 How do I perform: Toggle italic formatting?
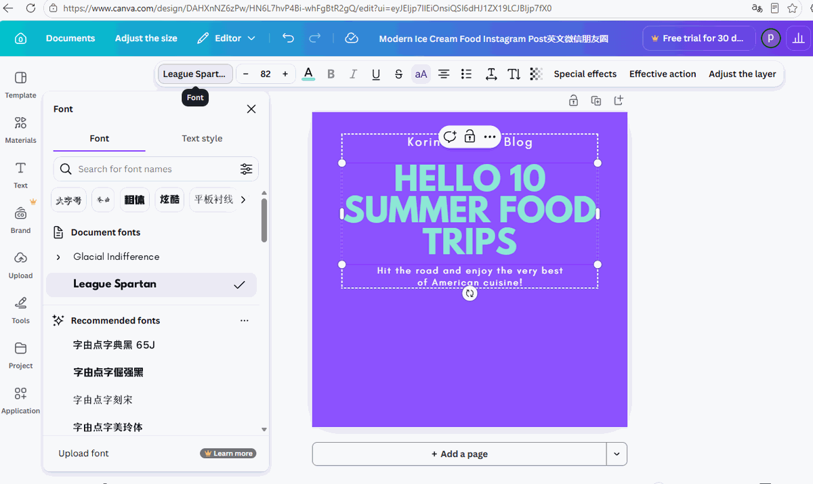[353, 74]
